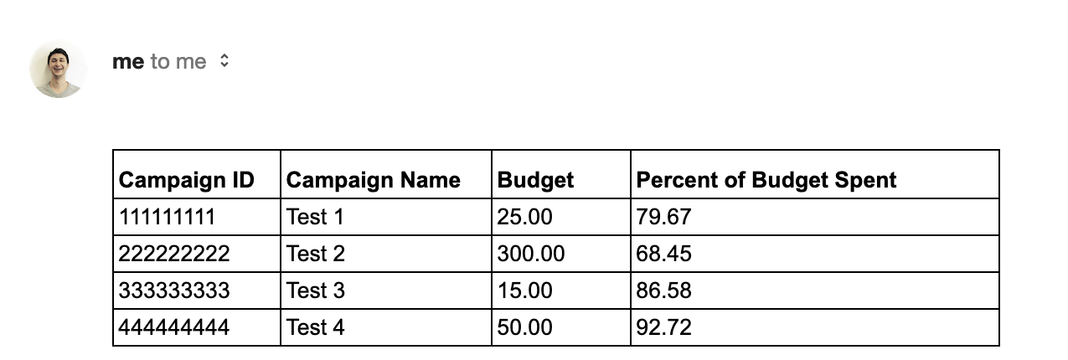This screenshot has width=1068, height=360.
Task: Click campaign ID 444444444 cell
Action: (173, 327)
